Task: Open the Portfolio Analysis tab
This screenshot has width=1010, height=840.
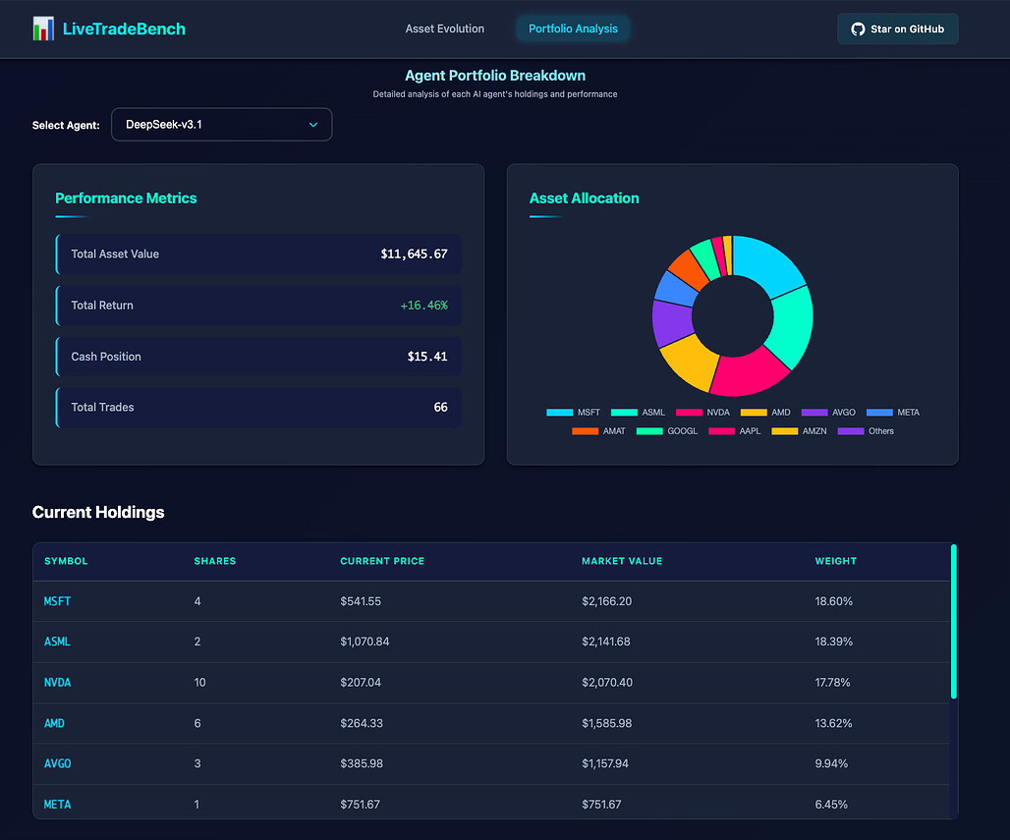Action: [x=573, y=29]
